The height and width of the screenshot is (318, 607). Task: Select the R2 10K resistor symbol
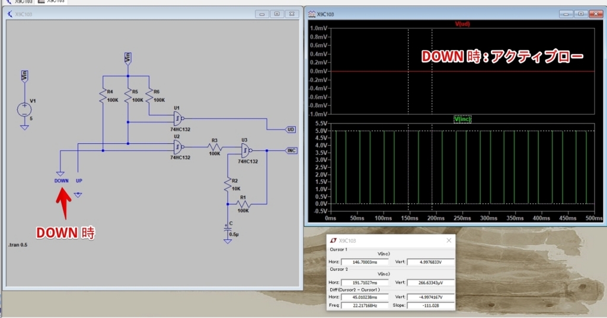click(x=228, y=184)
